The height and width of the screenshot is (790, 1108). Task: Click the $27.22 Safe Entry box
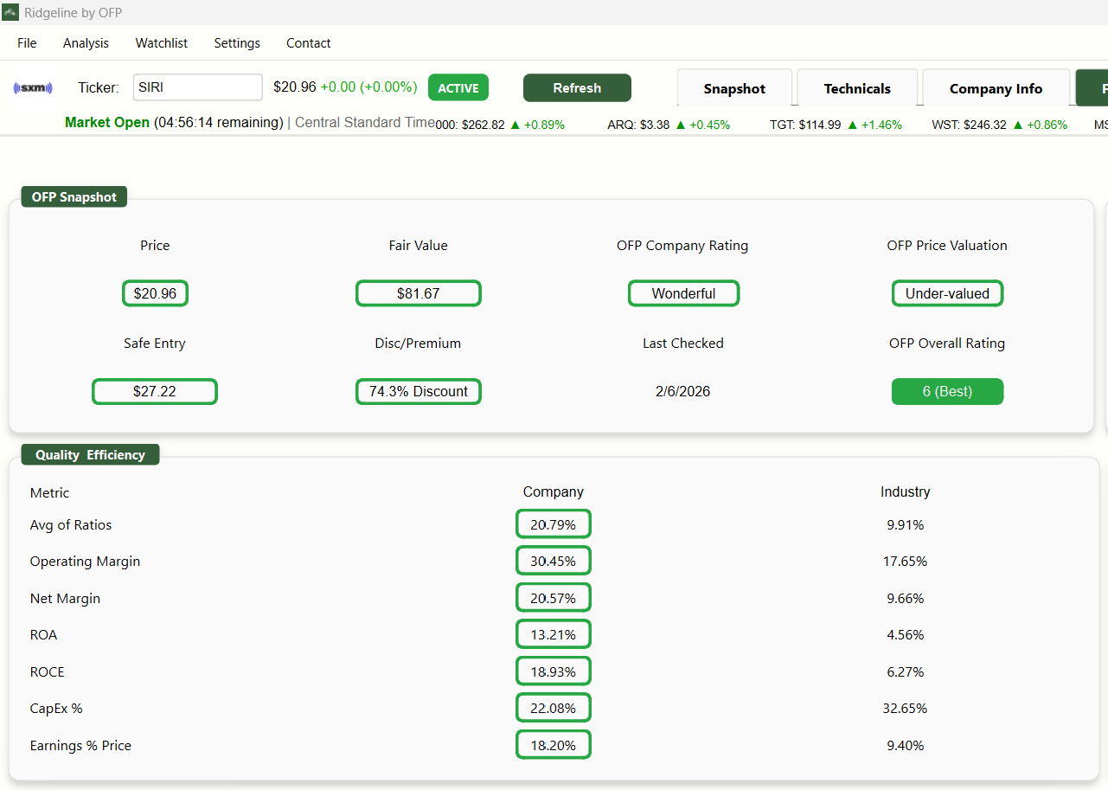155,391
